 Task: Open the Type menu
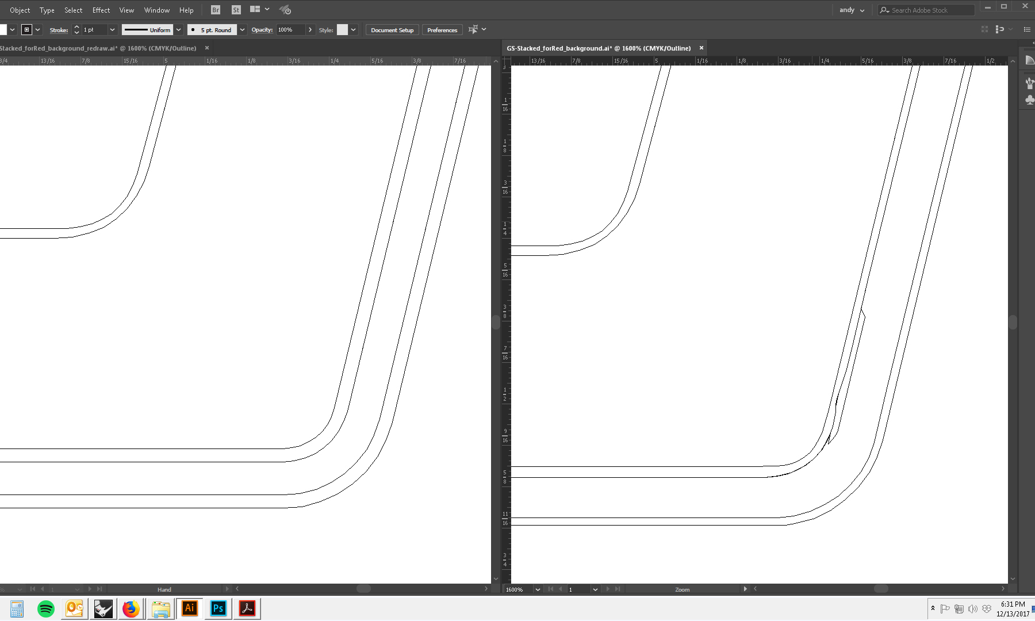point(47,10)
